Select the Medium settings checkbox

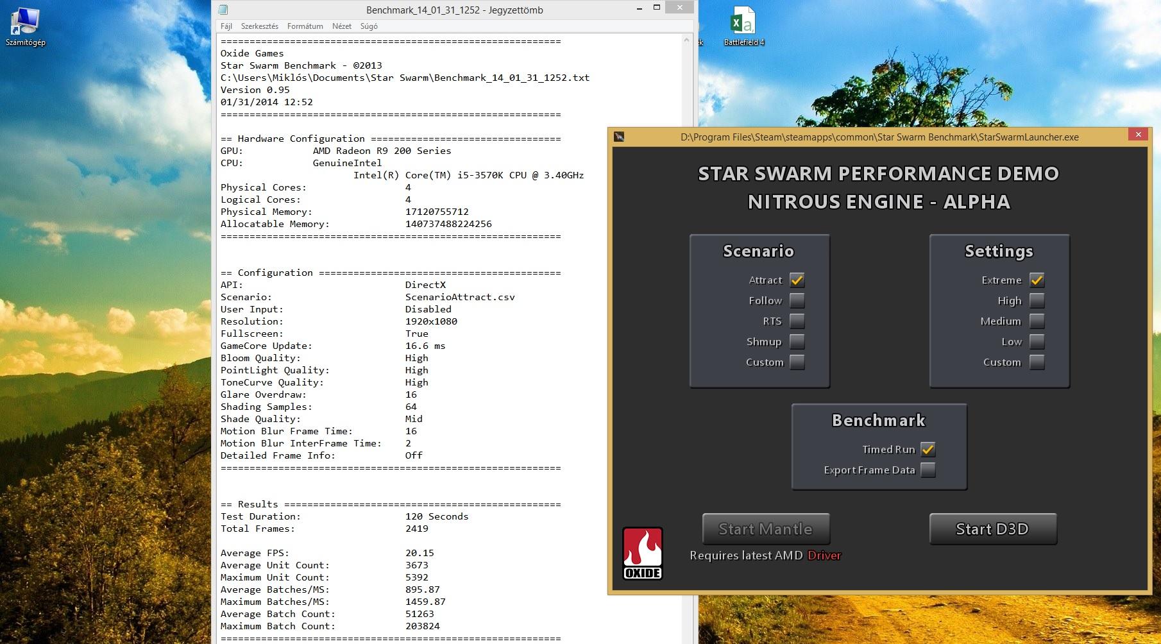(1037, 321)
